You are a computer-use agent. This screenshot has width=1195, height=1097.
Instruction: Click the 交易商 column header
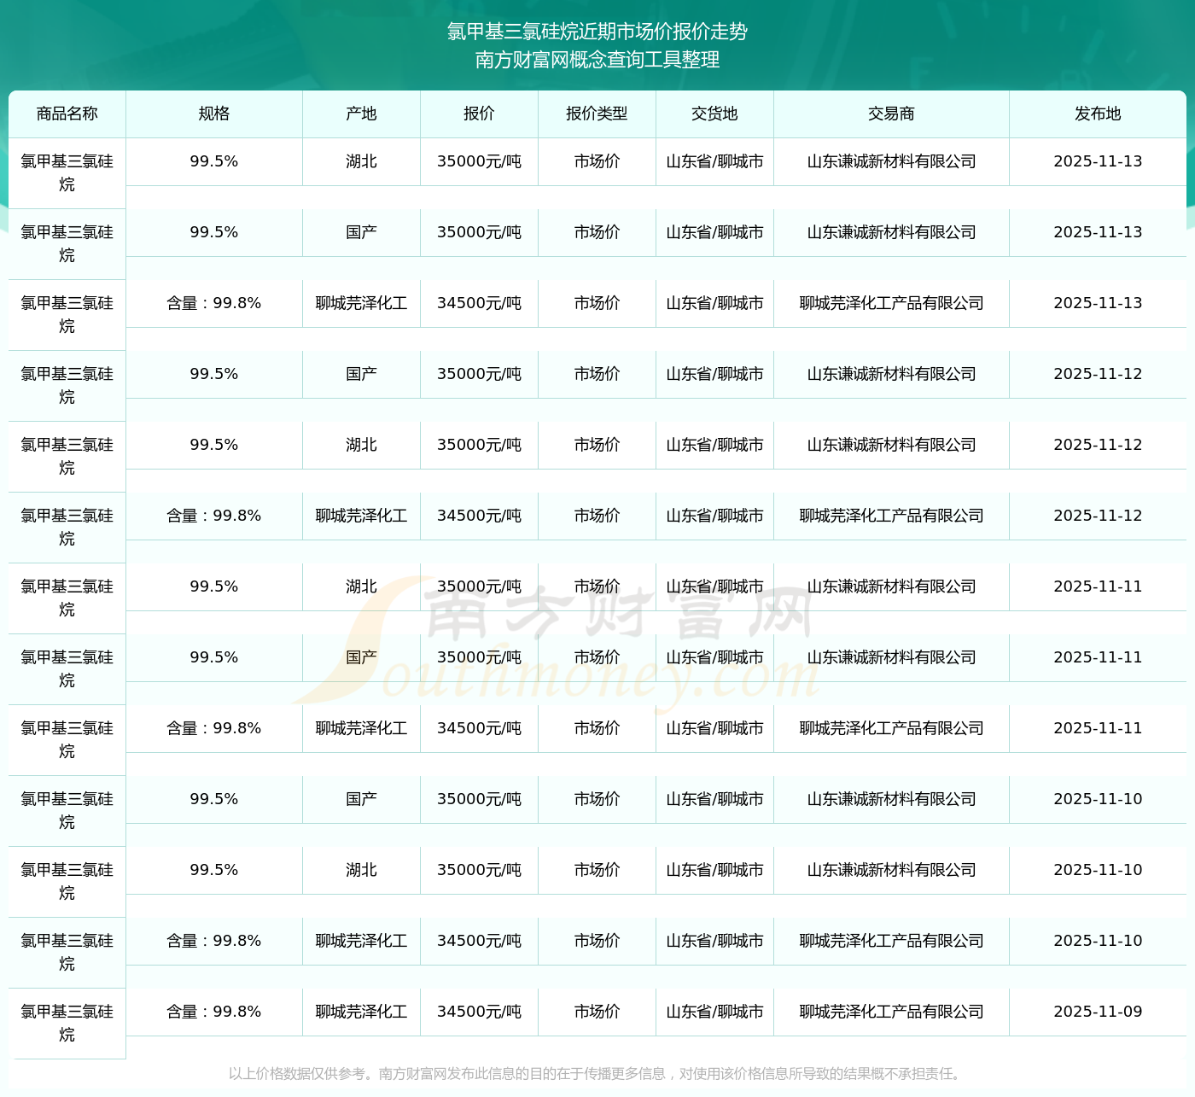tap(891, 114)
